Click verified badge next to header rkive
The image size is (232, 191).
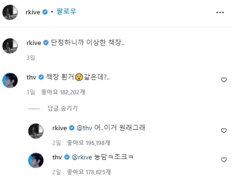pyautogui.click(x=45, y=12)
